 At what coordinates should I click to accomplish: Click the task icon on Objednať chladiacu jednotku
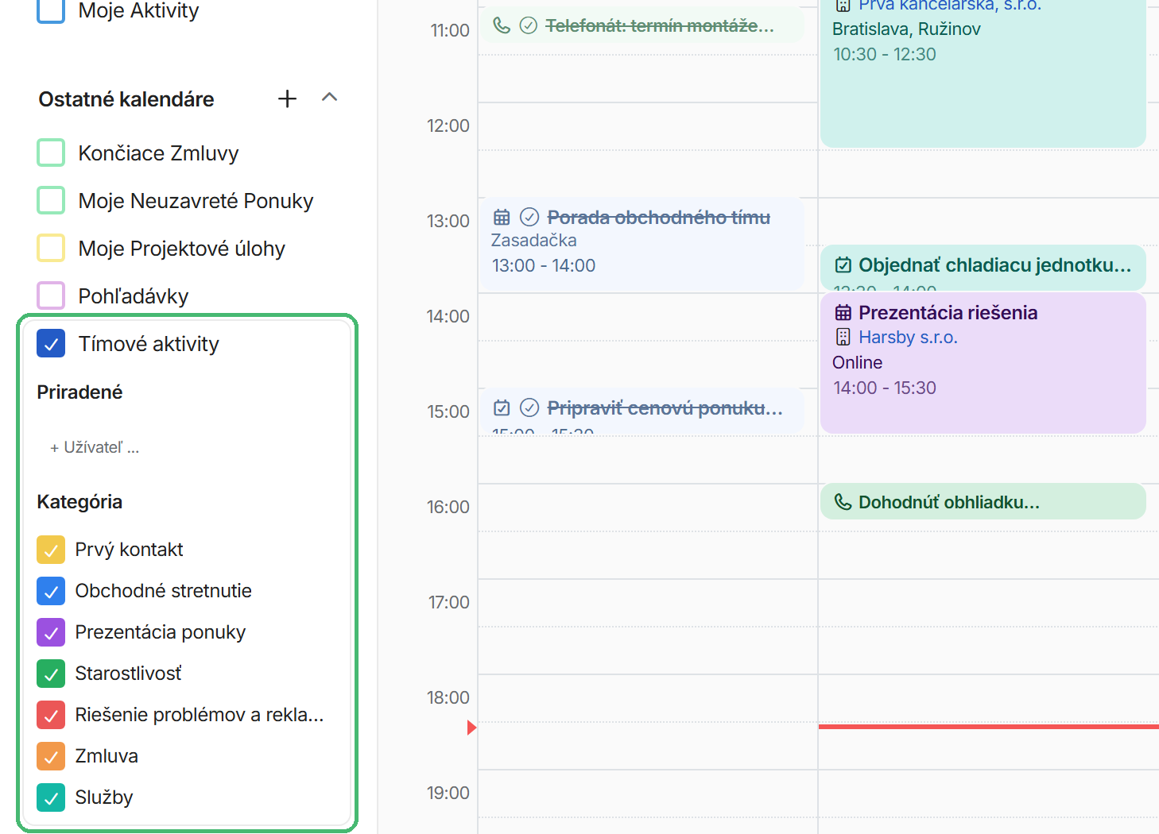click(843, 264)
